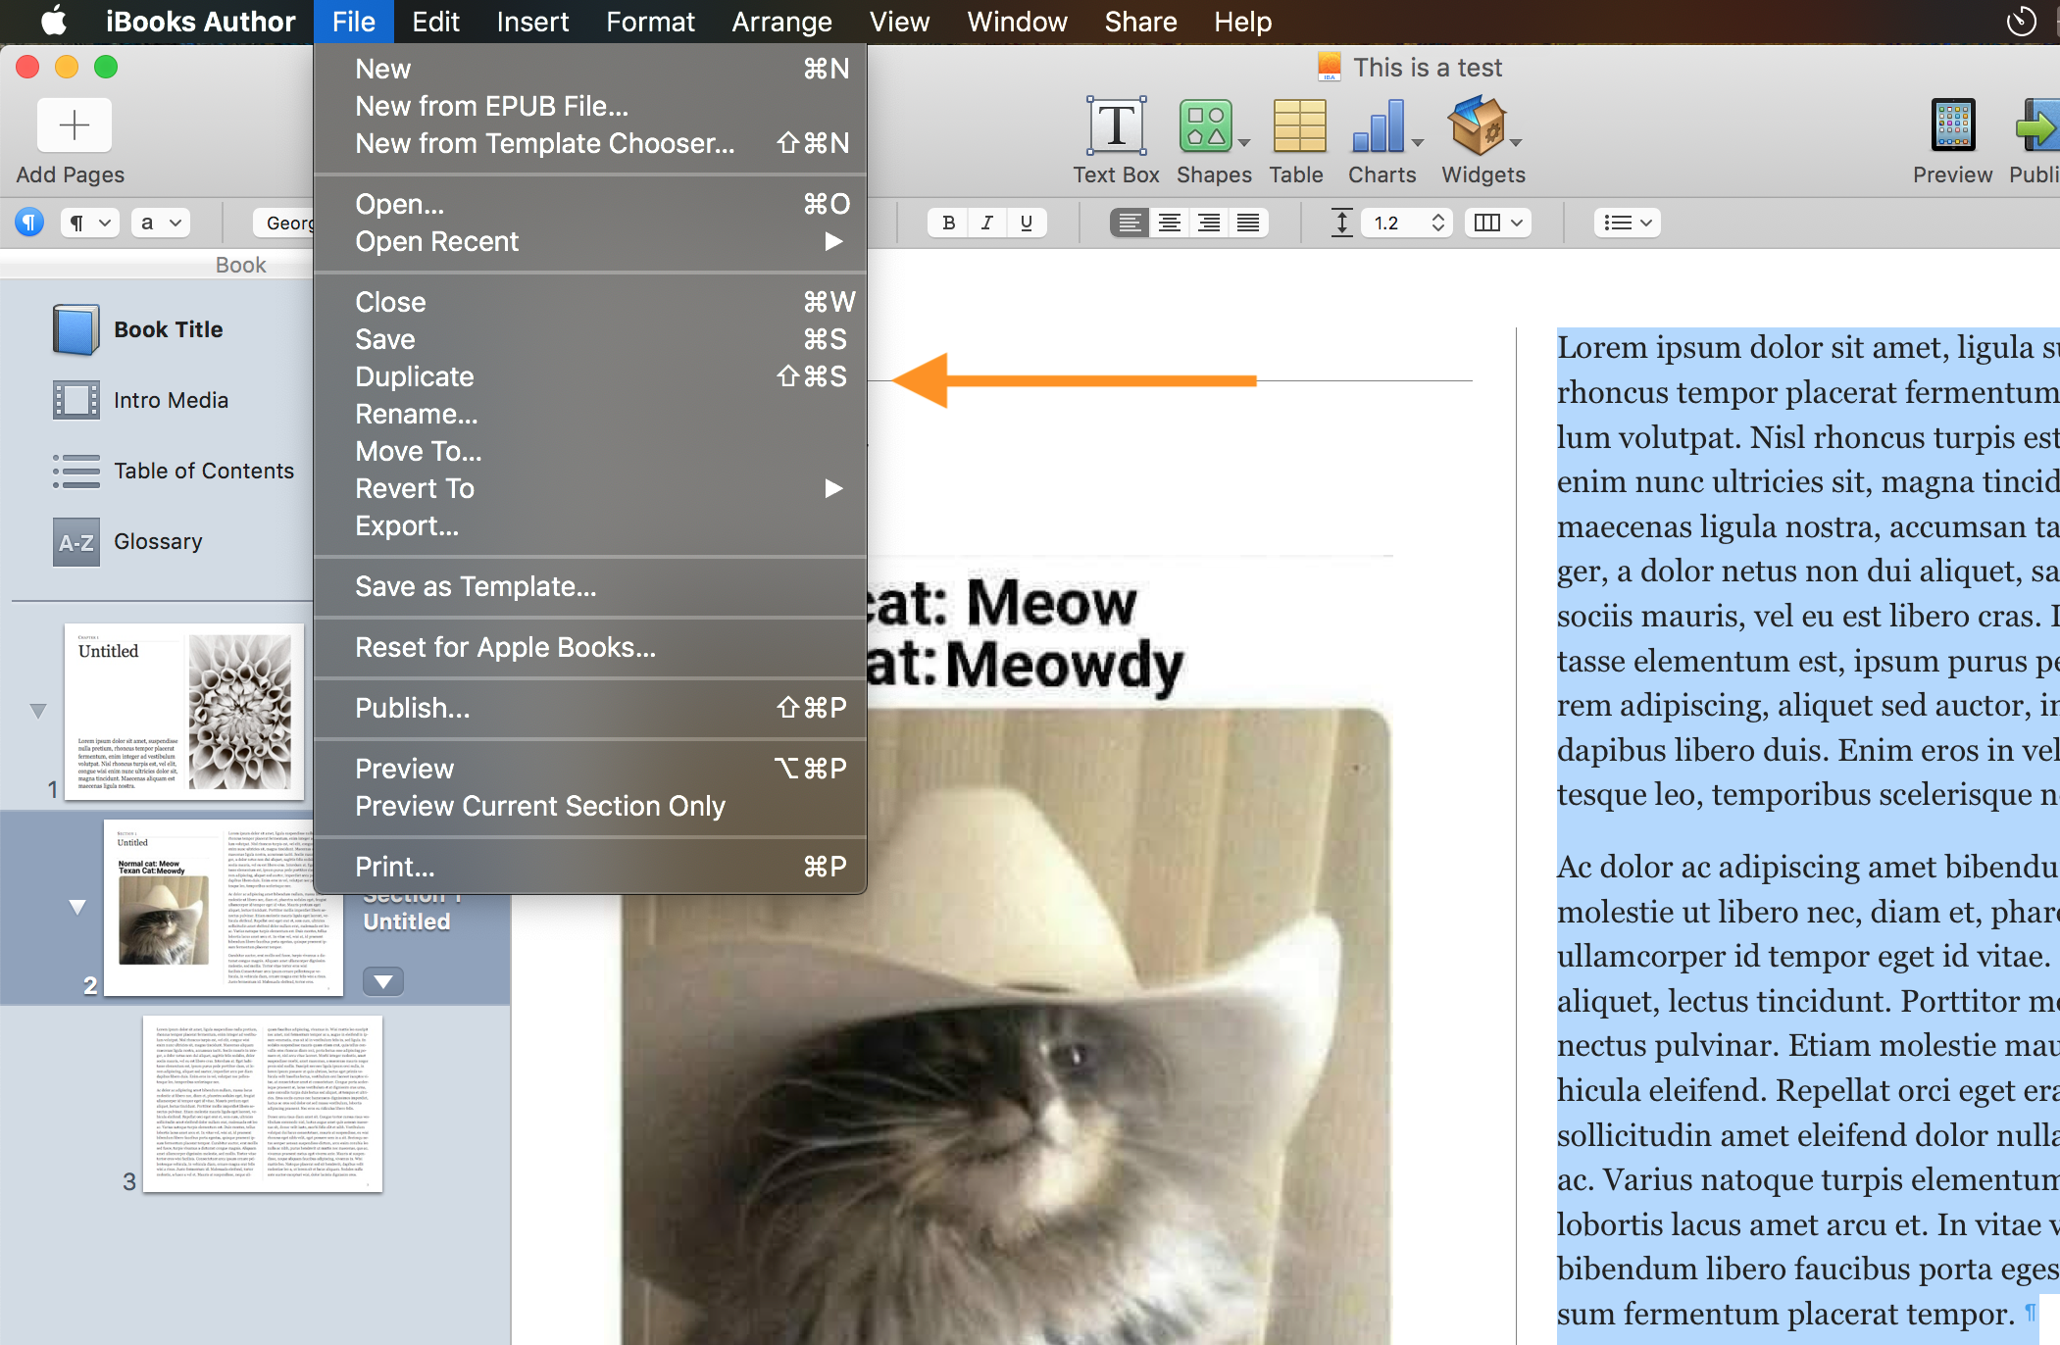Screen dimensions: 2060x1345
Task: Justify the text
Action: [x=1248, y=223]
